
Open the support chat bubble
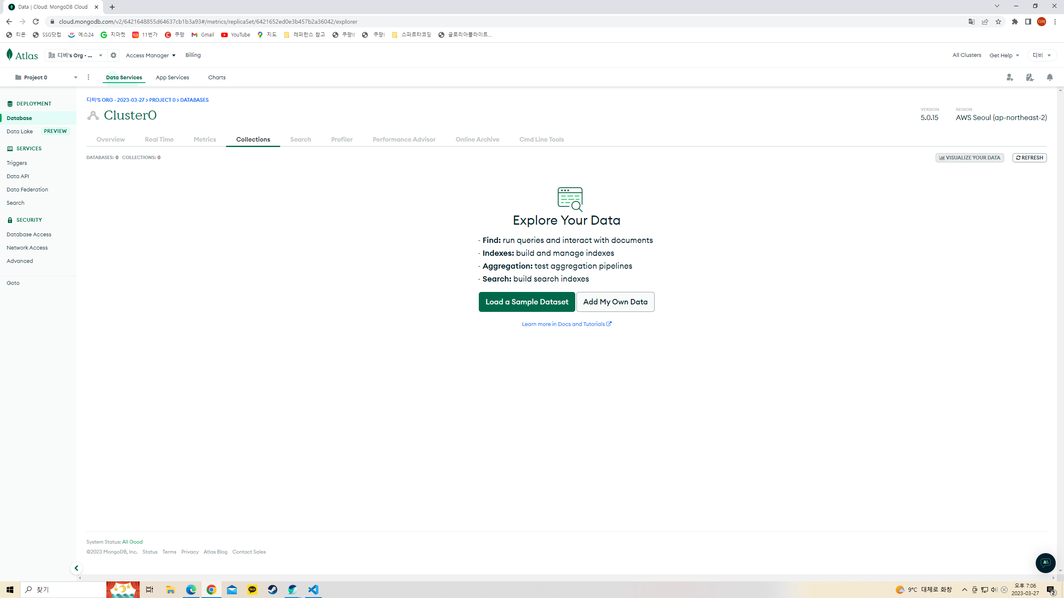click(x=1045, y=563)
